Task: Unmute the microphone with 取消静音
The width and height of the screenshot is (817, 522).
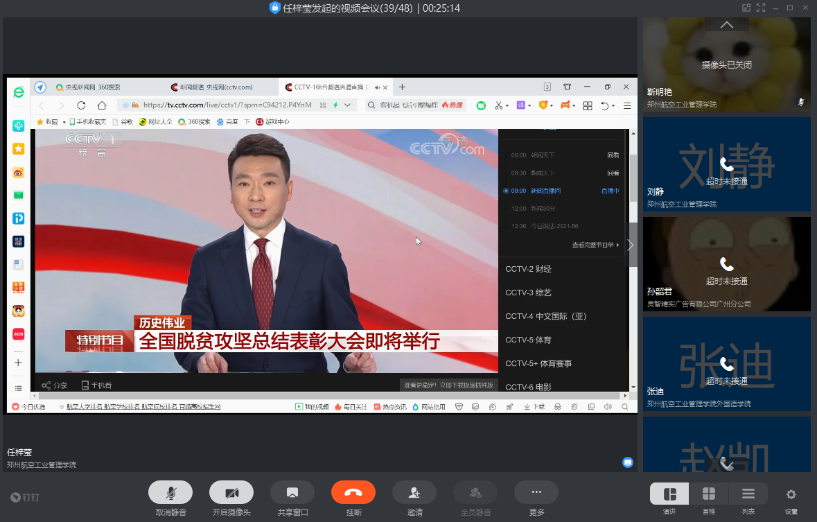Action: (170, 493)
